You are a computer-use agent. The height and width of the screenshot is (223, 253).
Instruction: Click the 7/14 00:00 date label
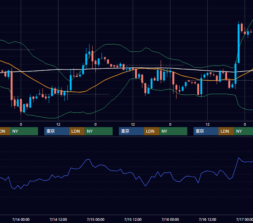tap(21, 219)
